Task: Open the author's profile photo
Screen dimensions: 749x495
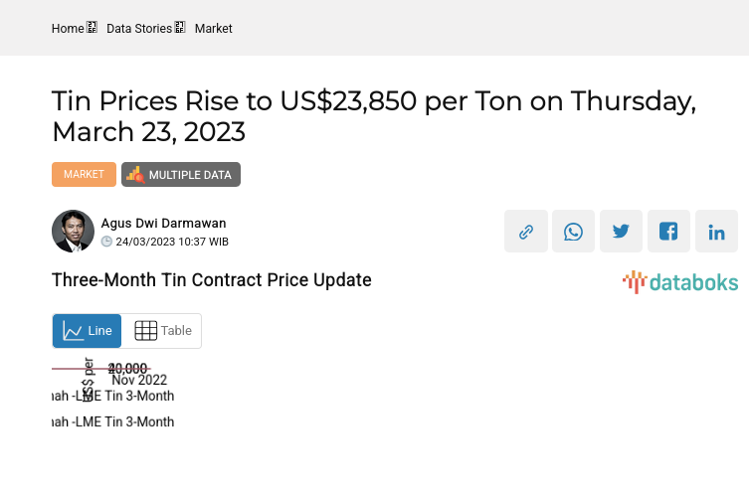Action: click(73, 232)
